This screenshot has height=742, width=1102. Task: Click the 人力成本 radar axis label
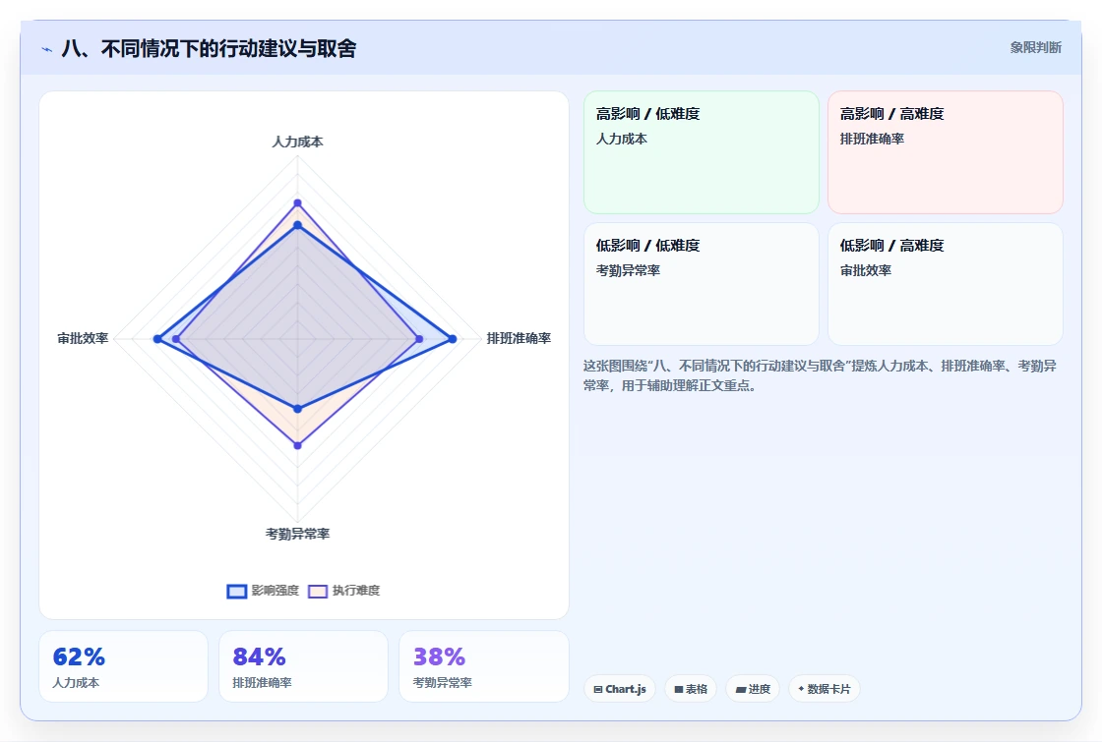297,142
